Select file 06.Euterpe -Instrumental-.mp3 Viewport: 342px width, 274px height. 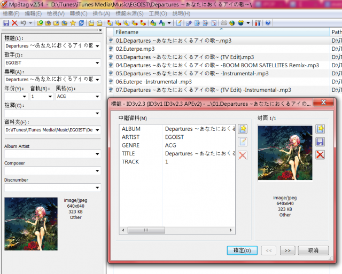coord(153,82)
